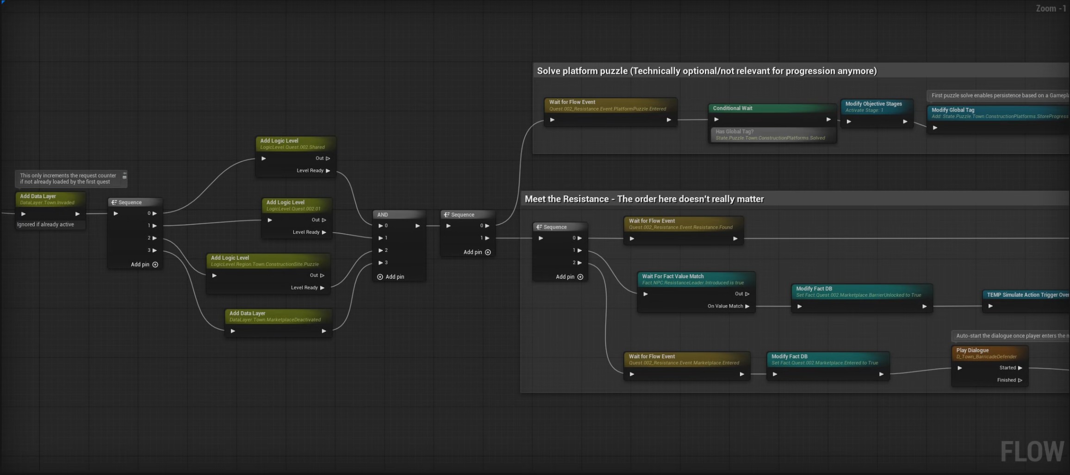The image size is (1070, 475).
Task: Click the request counter comment bubble
Action: pos(71,179)
